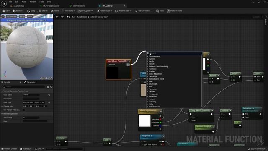Viewport: 268px width, 151px height.
Task: Close the MF_Material tab
Action: pyautogui.click(x=125, y=6)
